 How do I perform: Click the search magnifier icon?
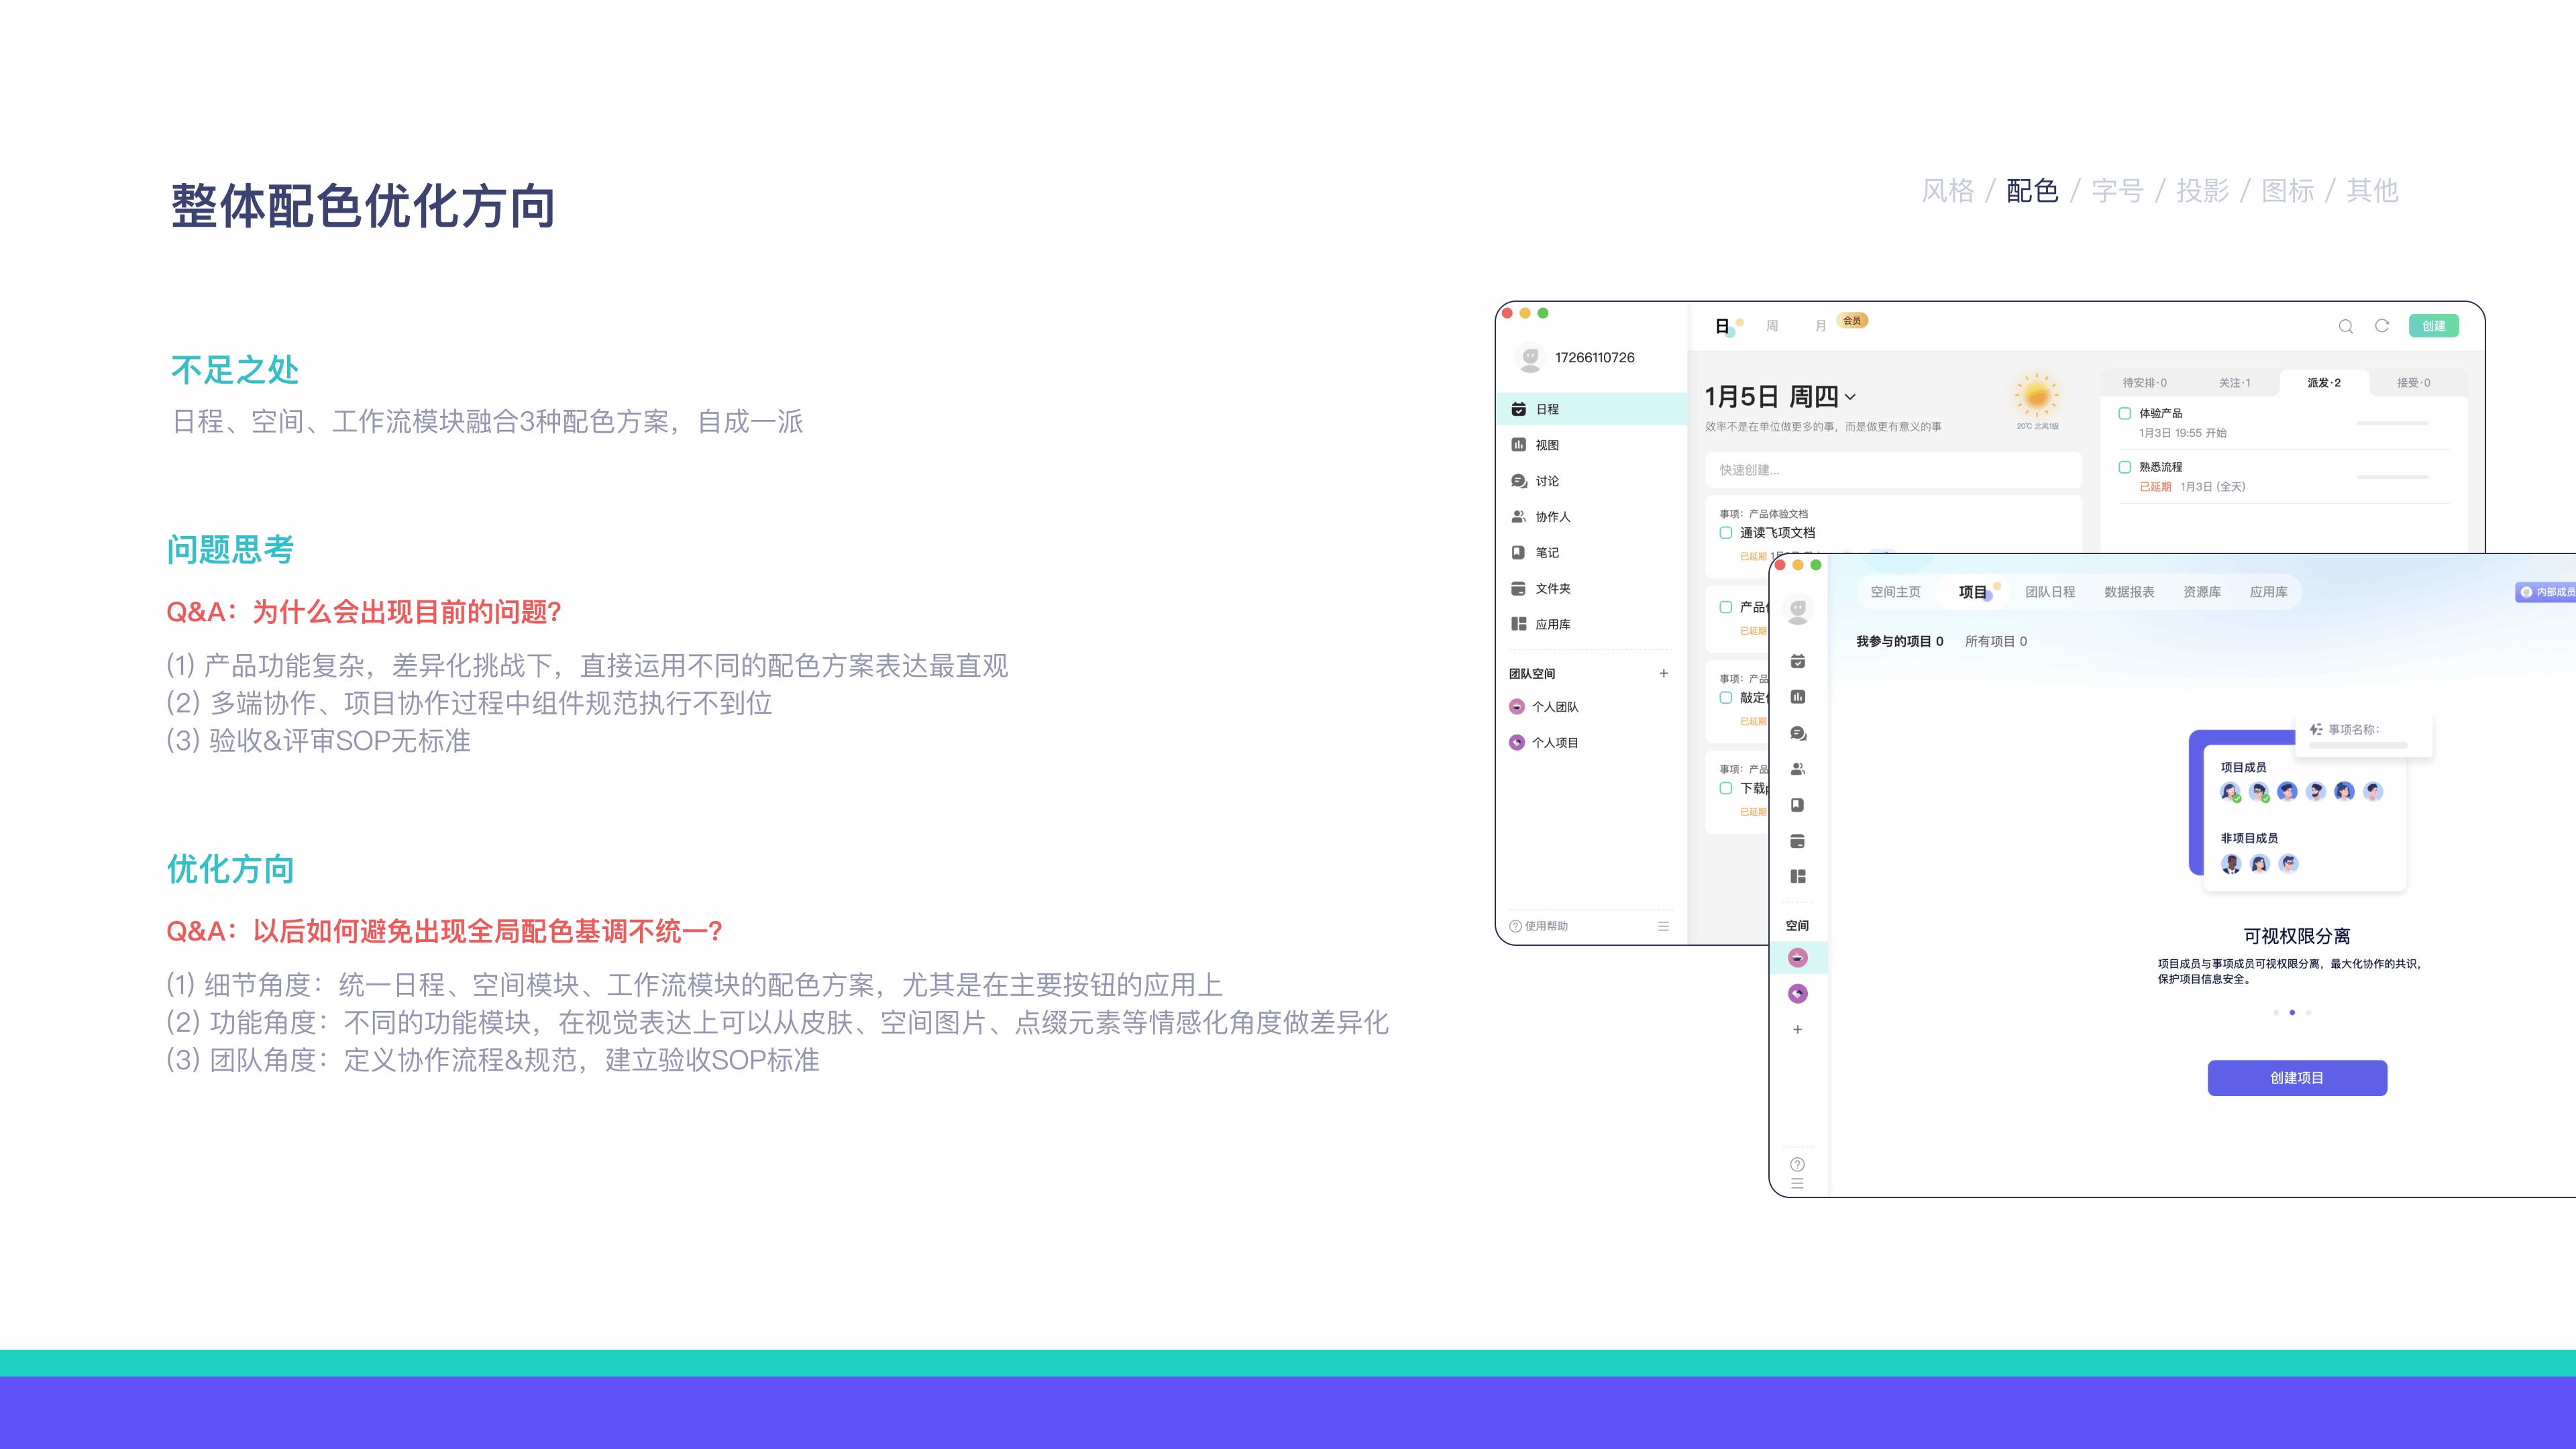[x=2345, y=326]
